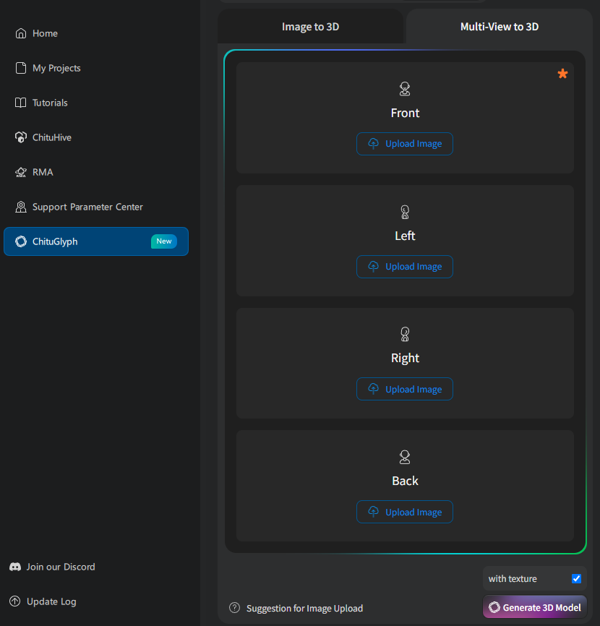This screenshot has width=600, height=626.
Task: Open the RMA section
Action: [x=96, y=173]
